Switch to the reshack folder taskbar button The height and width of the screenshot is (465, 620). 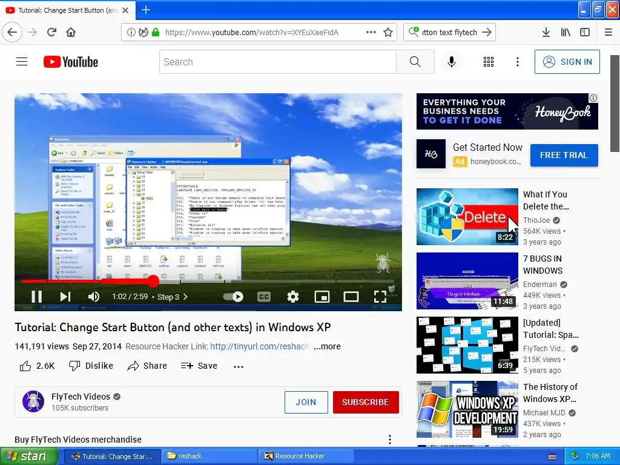(209, 456)
